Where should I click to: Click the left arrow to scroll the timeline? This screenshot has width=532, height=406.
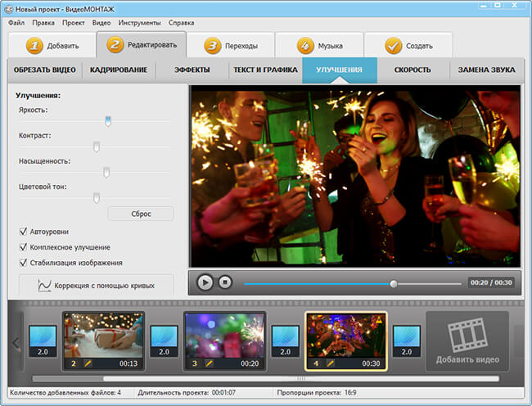tap(16, 343)
